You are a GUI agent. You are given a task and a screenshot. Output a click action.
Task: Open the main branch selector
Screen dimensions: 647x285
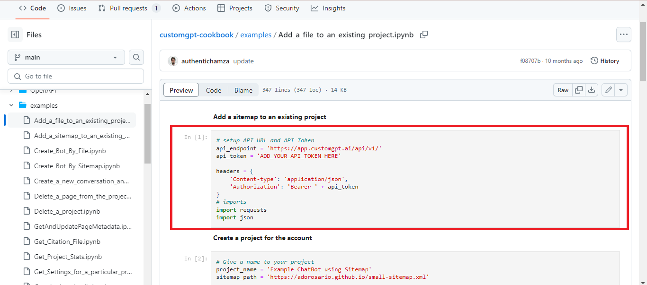66,57
